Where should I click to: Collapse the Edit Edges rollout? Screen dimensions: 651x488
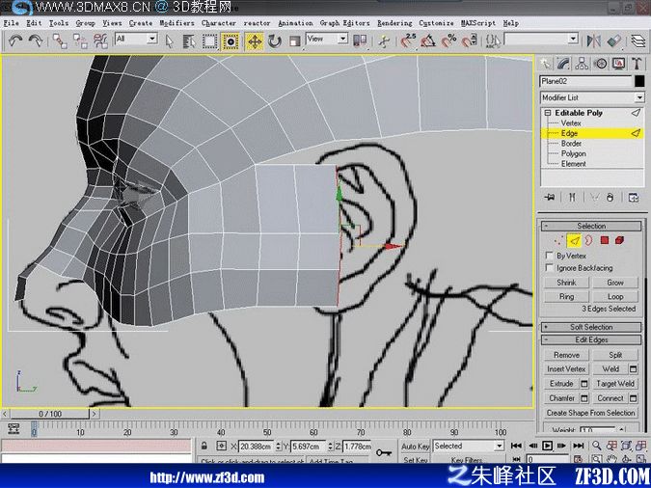click(591, 340)
